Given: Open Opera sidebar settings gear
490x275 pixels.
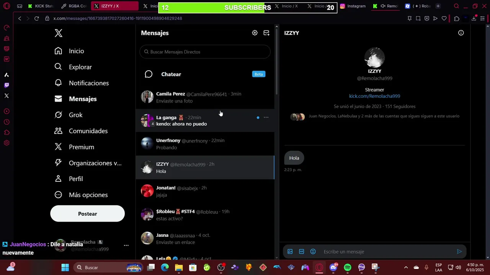Looking at the screenshot, I should pyautogui.click(x=7, y=143).
